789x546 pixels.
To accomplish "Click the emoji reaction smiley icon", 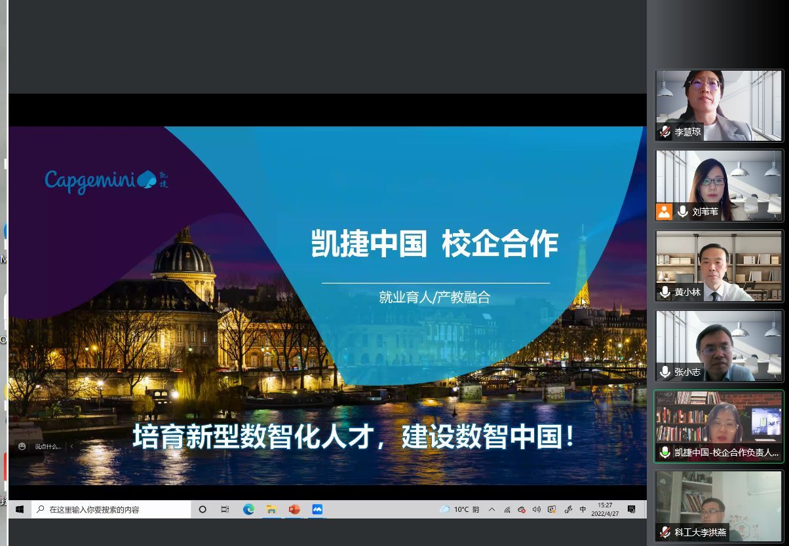I will (22, 446).
